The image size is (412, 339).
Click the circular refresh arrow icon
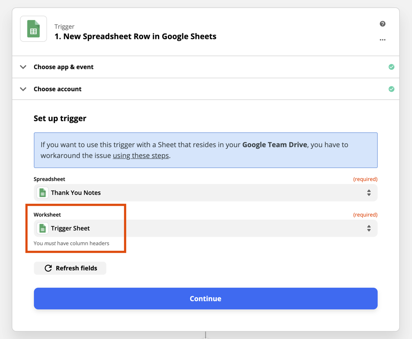(x=48, y=268)
